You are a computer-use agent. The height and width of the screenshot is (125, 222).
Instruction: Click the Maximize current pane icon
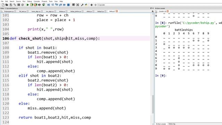[x=74, y=5]
